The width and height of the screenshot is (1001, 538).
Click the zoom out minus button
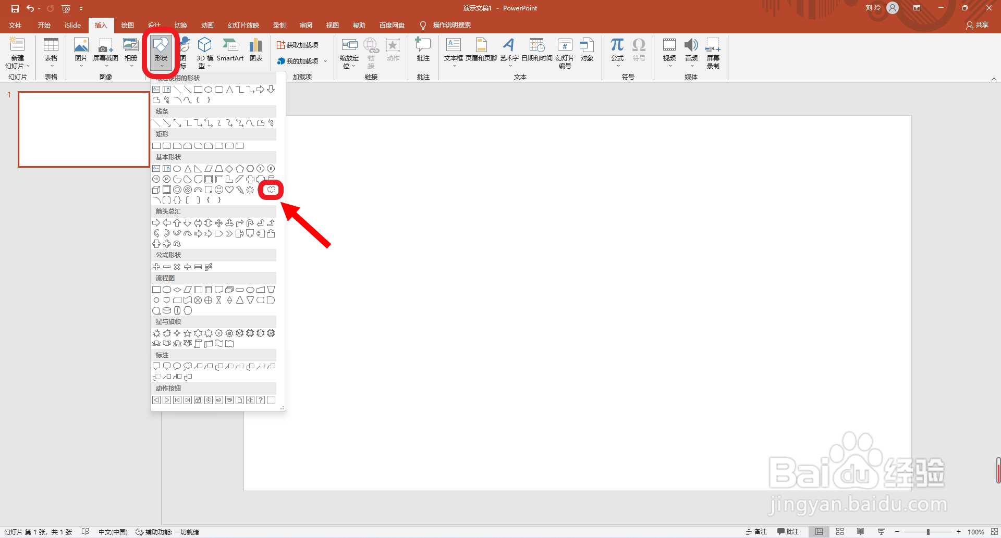click(x=897, y=532)
